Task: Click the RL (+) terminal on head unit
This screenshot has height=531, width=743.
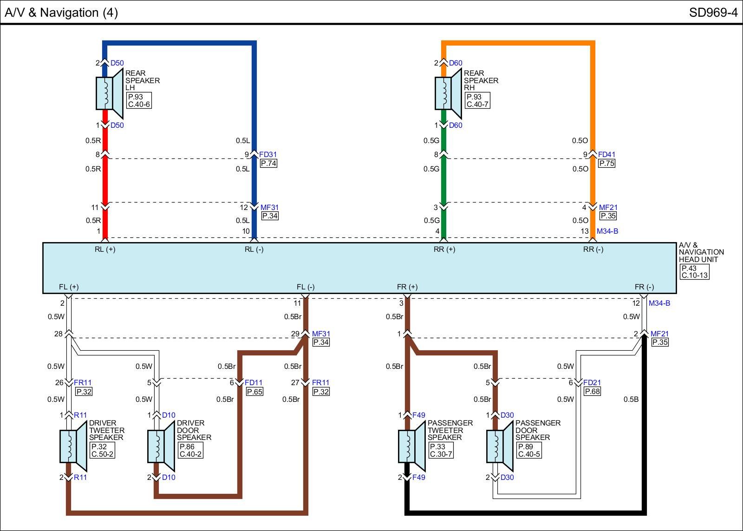Action: pos(105,249)
